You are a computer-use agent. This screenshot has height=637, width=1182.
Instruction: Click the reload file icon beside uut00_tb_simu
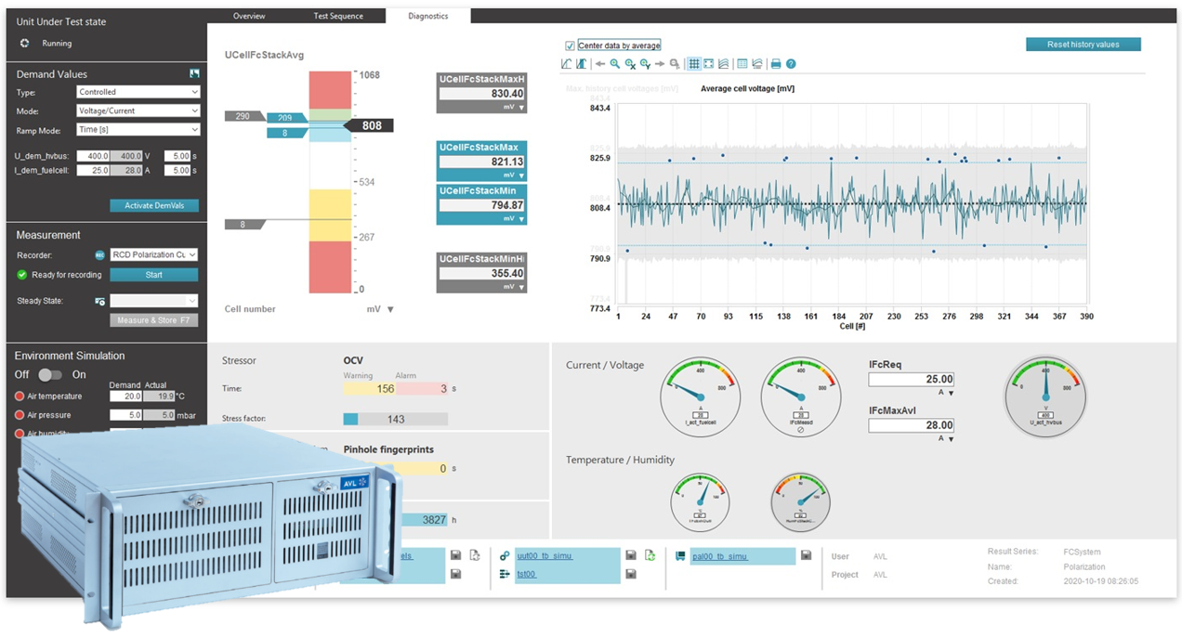(x=650, y=555)
